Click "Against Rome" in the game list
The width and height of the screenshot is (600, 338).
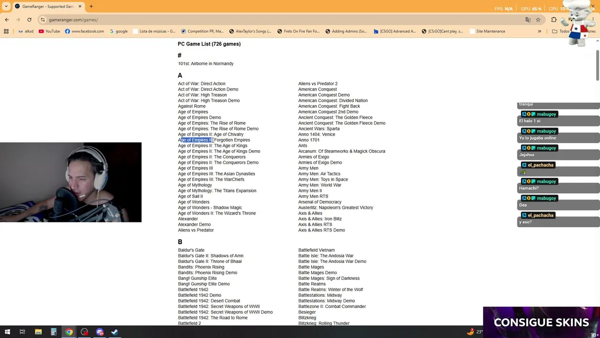192,106
